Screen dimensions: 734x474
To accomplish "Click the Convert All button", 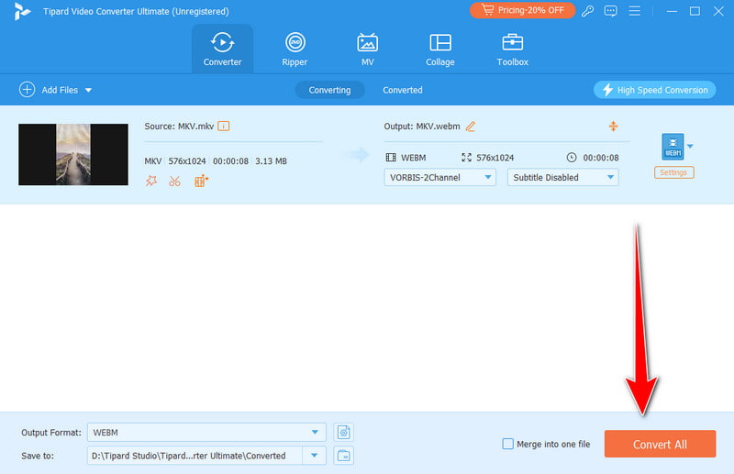I will pos(660,444).
